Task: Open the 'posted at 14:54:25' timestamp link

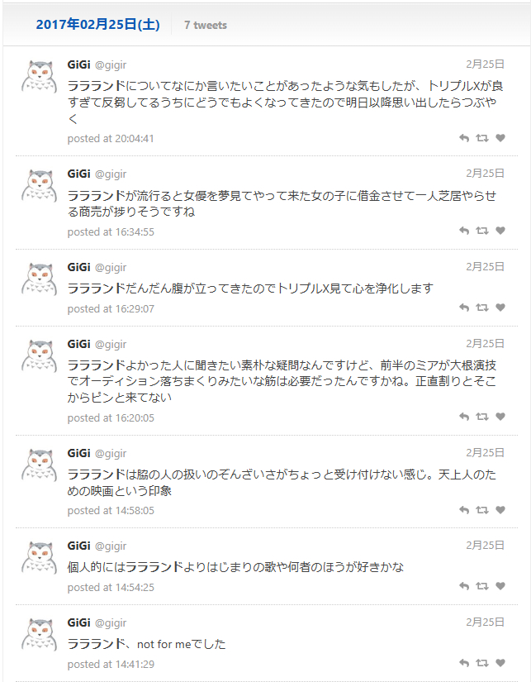Action: click(111, 588)
